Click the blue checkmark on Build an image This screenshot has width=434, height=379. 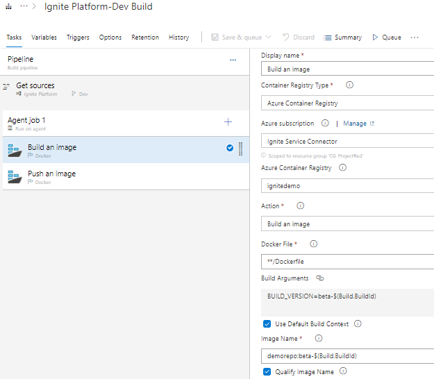click(230, 148)
